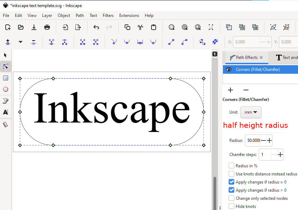
Task: Click the Import icon
Action: [65, 27]
